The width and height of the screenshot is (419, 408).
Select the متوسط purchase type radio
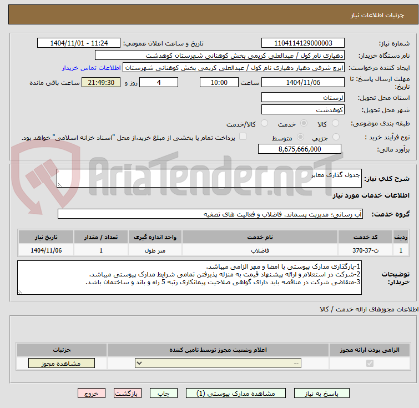(301, 137)
